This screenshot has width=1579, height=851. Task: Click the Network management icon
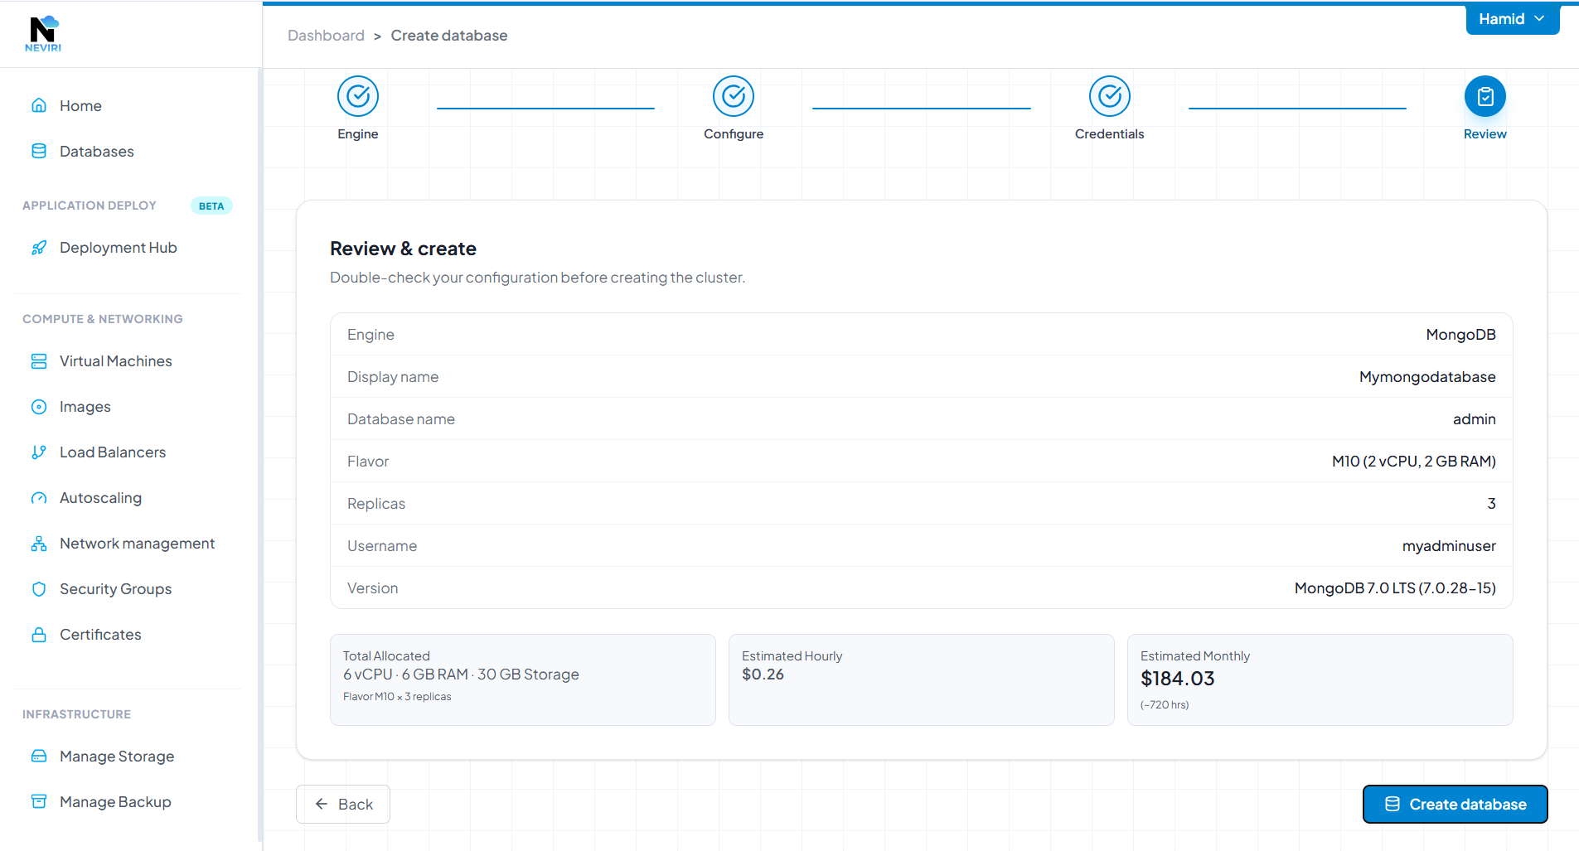click(x=39, y=544)
